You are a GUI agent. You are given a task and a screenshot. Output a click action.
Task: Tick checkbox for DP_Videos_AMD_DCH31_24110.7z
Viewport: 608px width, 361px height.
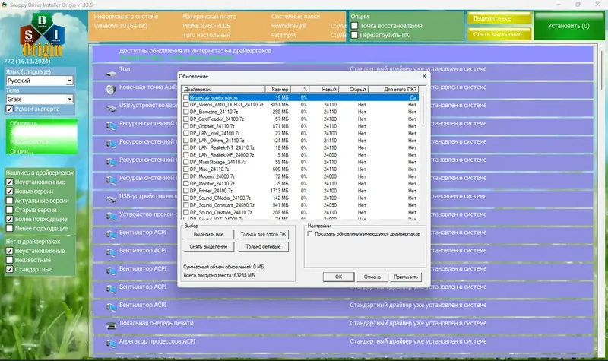pos(186,105)
